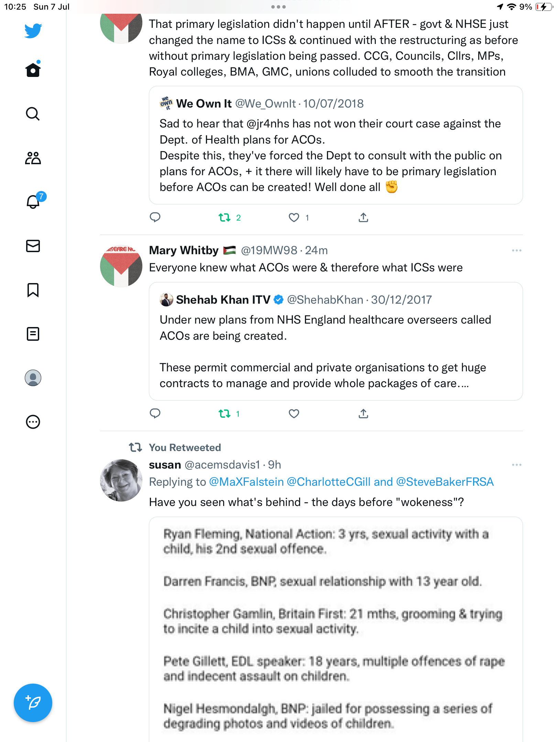Open the Home feed icon
The width and height of the screenshot is (557, 742).
coord(33,70)
